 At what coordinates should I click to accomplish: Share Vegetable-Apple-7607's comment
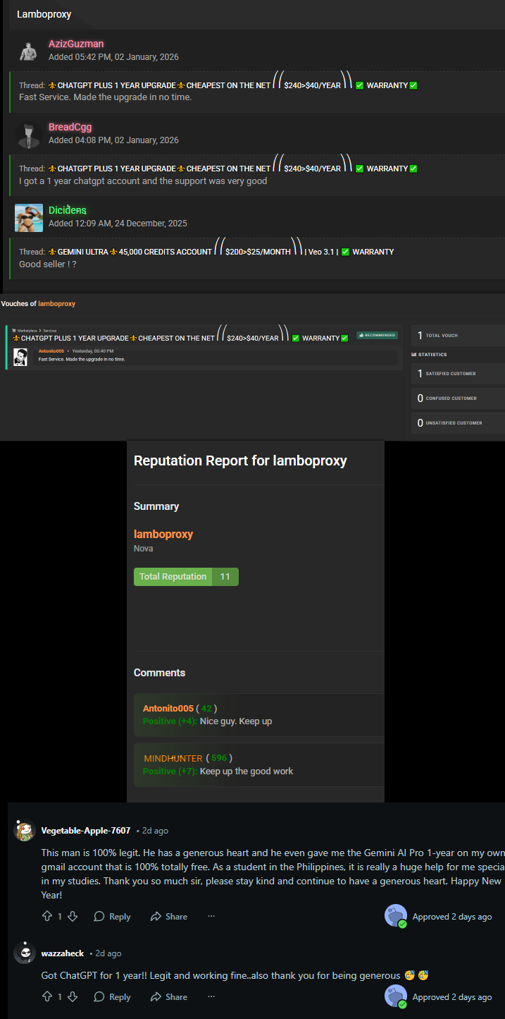[x=169, y=917]
